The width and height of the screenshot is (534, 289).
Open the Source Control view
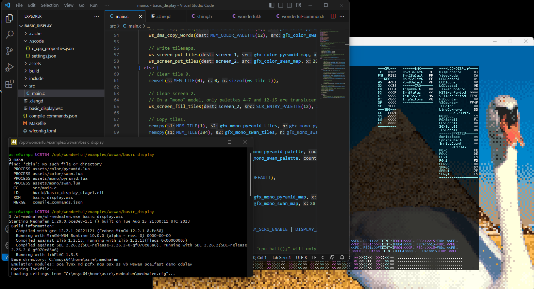point(10,51)
